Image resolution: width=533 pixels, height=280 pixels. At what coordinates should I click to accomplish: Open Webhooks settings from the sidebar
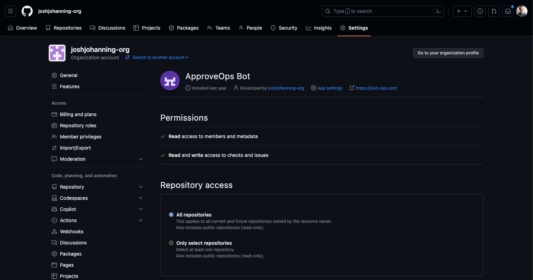click(71, 231)
